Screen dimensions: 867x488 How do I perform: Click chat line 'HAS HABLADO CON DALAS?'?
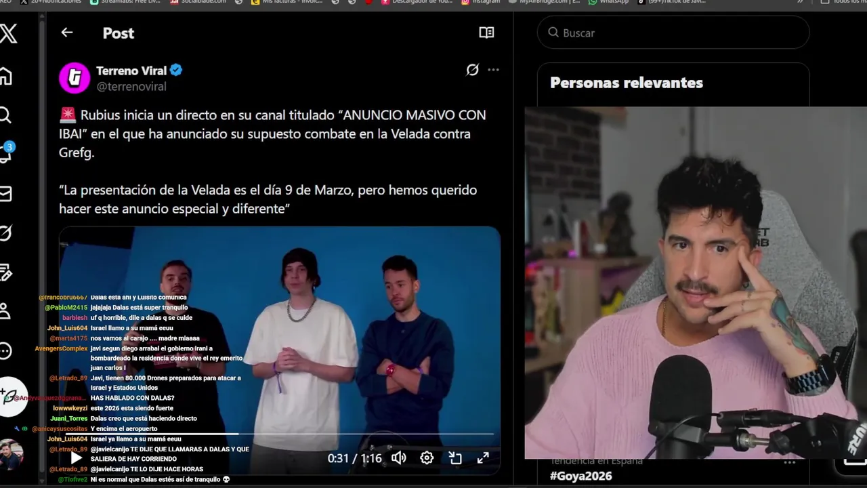tap(132, 399)
